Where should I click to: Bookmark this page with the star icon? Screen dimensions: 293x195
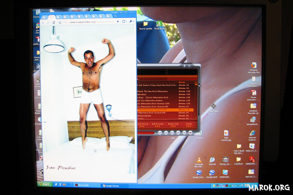(60, 22)
